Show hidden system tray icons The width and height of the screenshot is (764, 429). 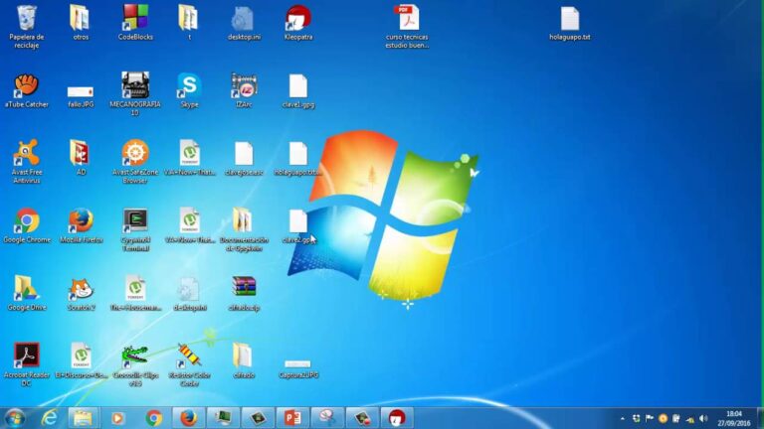pos(622,418)
